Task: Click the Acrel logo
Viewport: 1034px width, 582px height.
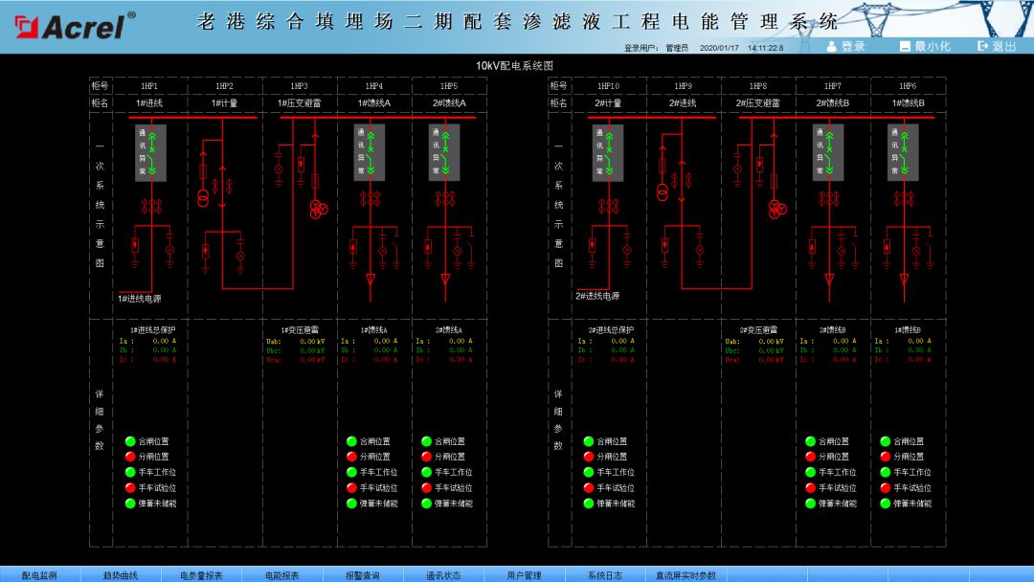Action: click(75, 27)
